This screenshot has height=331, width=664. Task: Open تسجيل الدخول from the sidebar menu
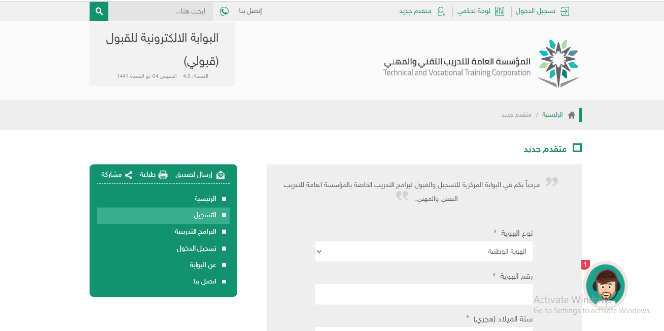pos(197,248)
